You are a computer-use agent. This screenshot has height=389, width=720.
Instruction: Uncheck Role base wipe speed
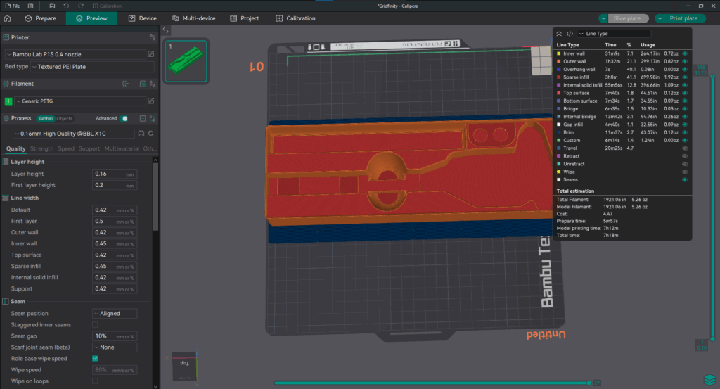click(95, 358)
